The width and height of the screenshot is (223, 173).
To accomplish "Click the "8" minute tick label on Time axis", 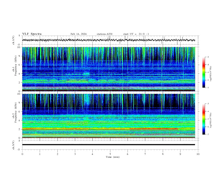I will click(163, 154).
